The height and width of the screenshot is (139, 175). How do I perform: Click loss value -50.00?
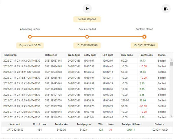tap(143, 106)
